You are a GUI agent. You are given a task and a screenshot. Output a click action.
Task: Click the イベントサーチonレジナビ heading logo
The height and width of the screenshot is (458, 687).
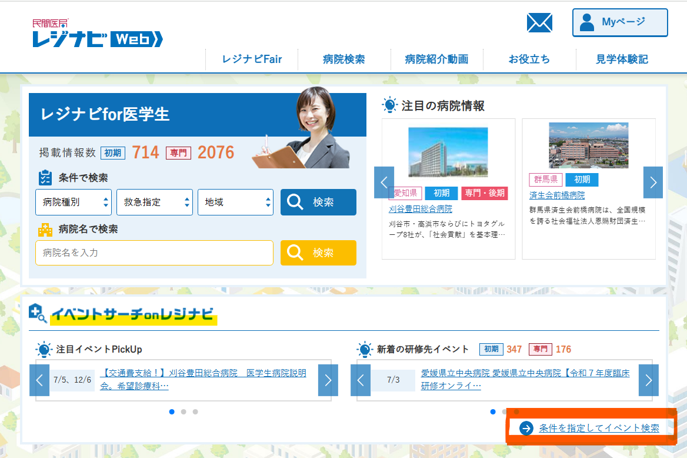123,314
